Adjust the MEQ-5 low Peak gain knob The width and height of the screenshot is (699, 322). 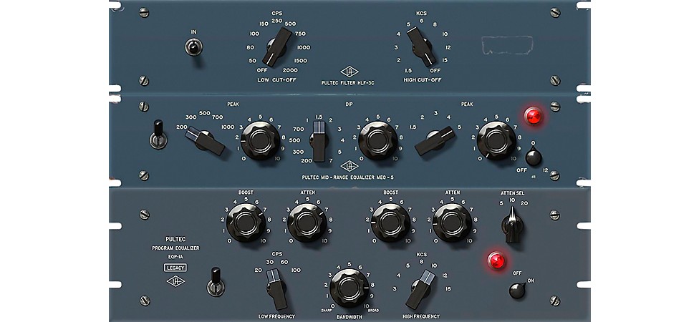[x=261, y=140]
